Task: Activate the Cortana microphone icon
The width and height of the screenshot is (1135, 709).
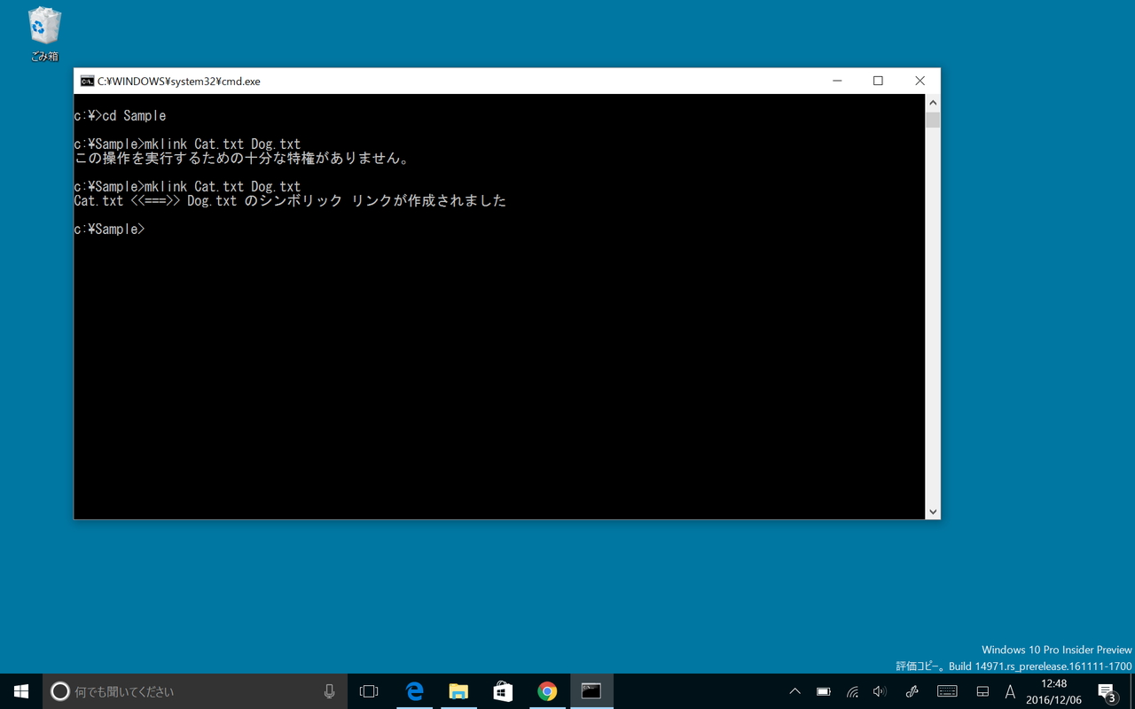Action: 330,691
